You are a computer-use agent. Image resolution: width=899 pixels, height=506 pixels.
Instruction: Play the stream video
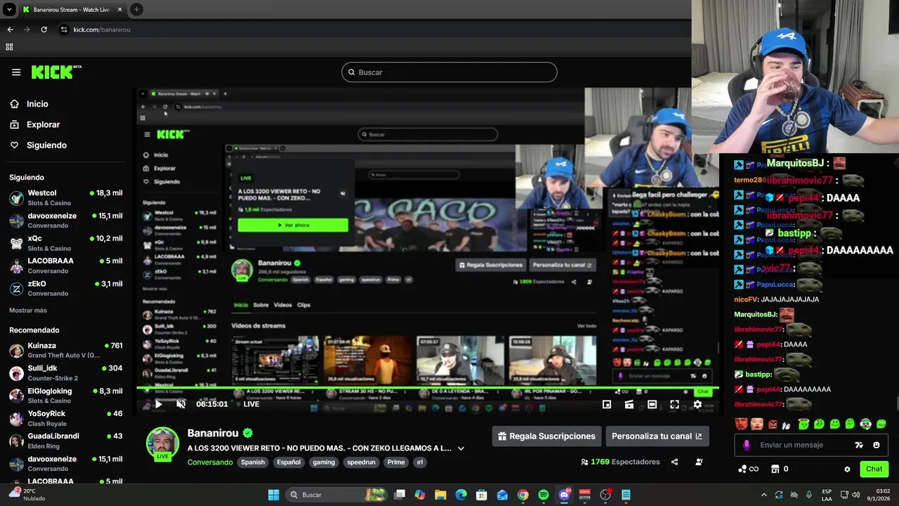click(159, 404)
